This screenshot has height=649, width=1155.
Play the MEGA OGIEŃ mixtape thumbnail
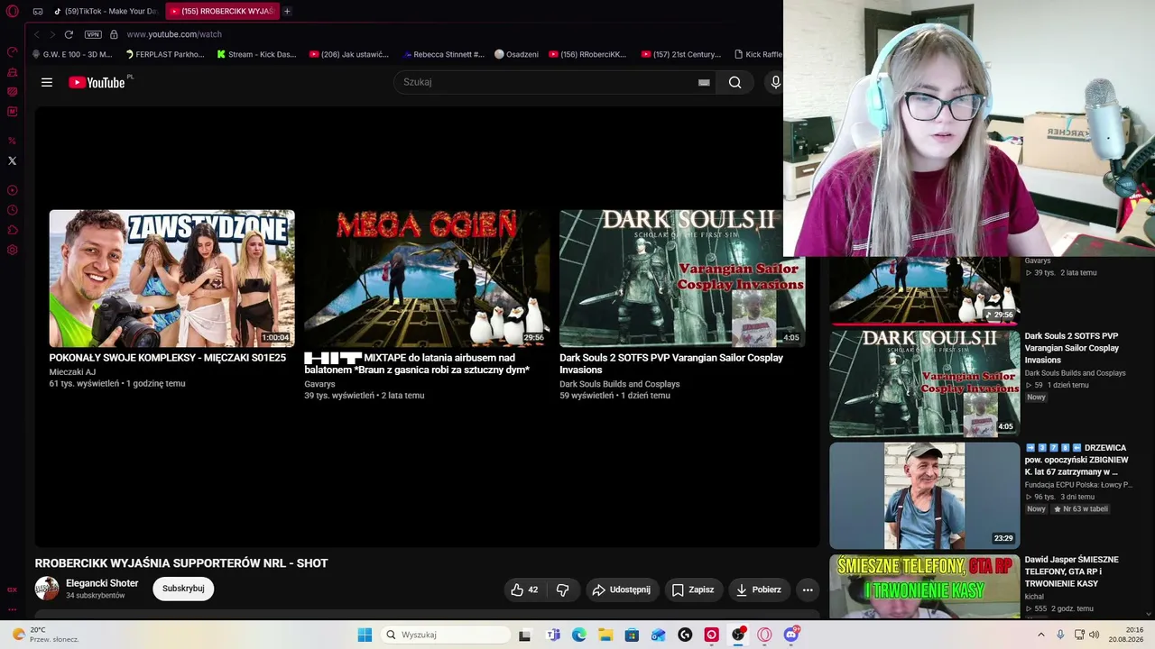tap(427, 279)
